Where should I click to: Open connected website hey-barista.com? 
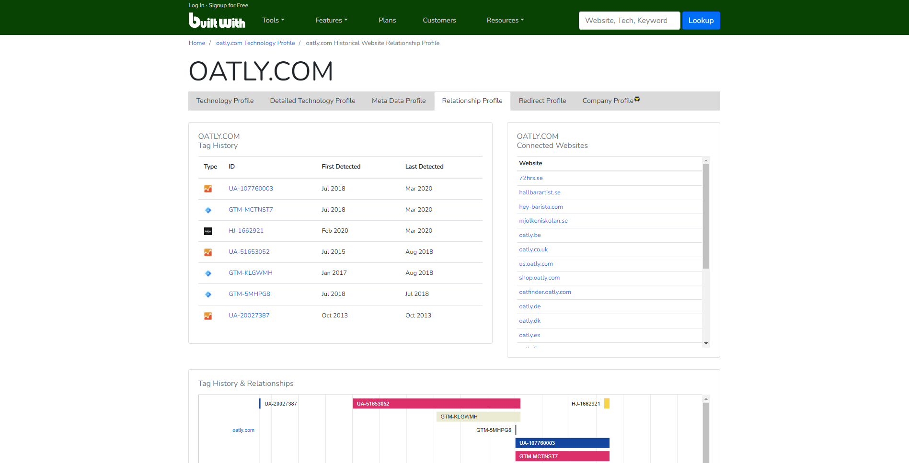coord(541,207)
